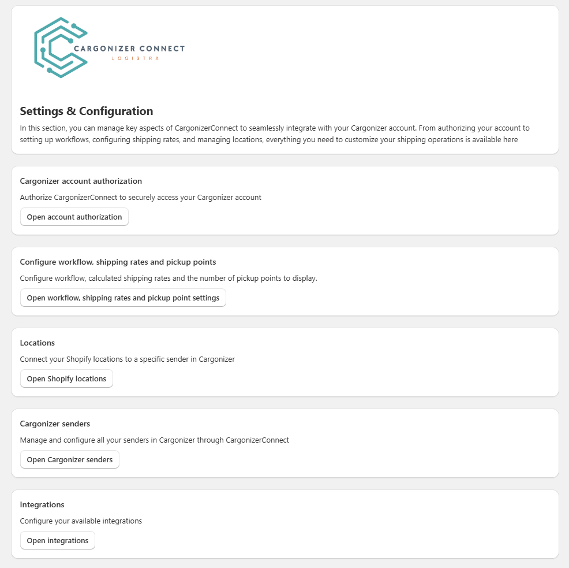Open workflow, shipping rates and pickup point settings
Screen dimensions: 569x568
[123, 298]
